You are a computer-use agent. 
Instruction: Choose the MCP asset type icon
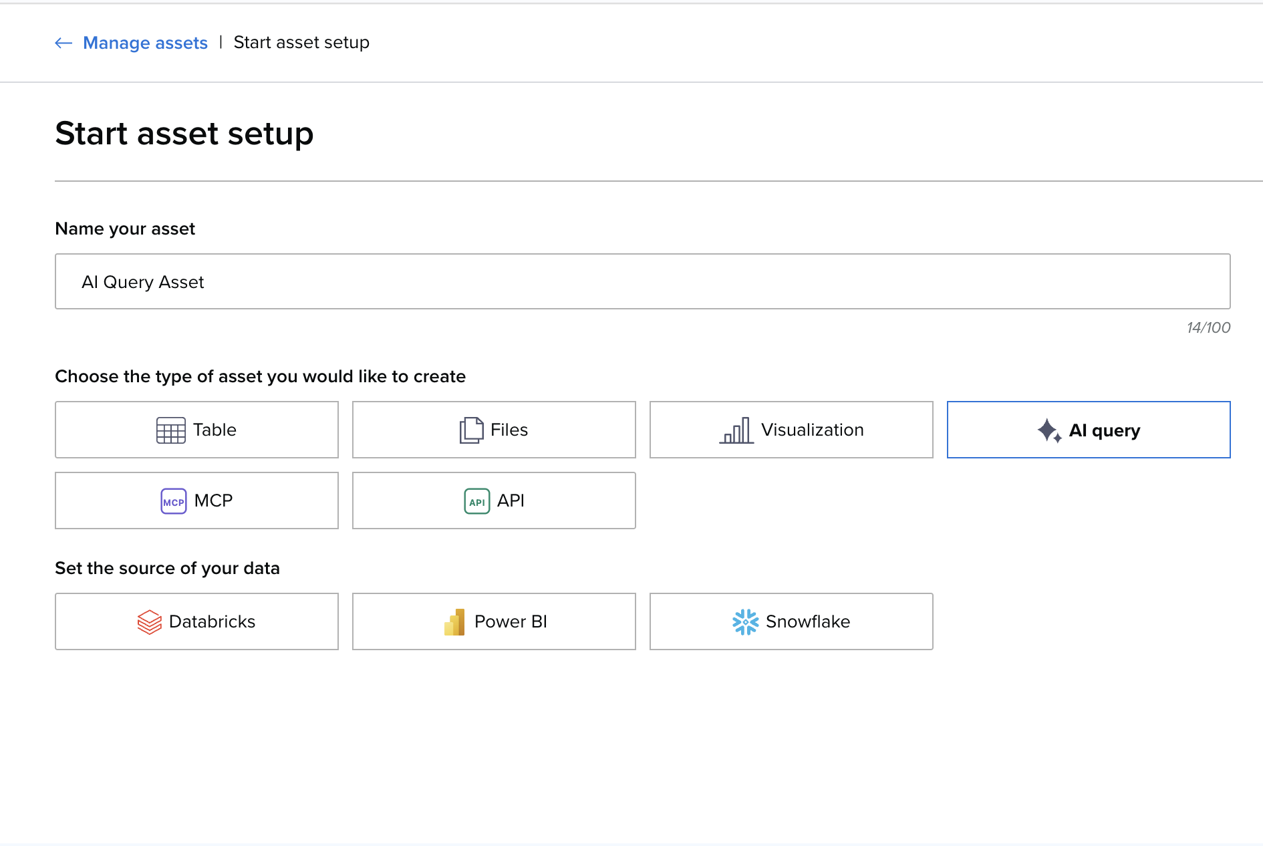[174, 501]
